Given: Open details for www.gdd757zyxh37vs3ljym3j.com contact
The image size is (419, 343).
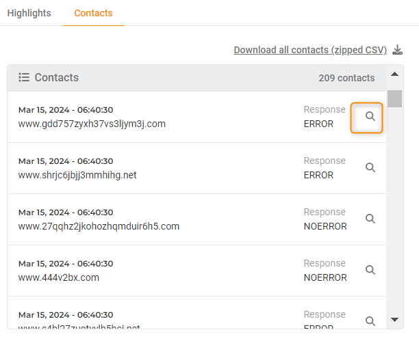Looking at the screenshot, I should click(370, 117).
